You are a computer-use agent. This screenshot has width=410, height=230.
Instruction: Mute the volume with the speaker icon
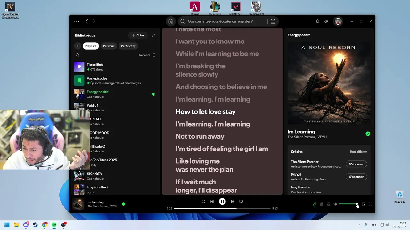335,204
